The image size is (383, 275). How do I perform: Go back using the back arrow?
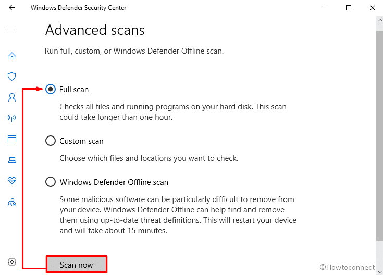pos(11,8)
